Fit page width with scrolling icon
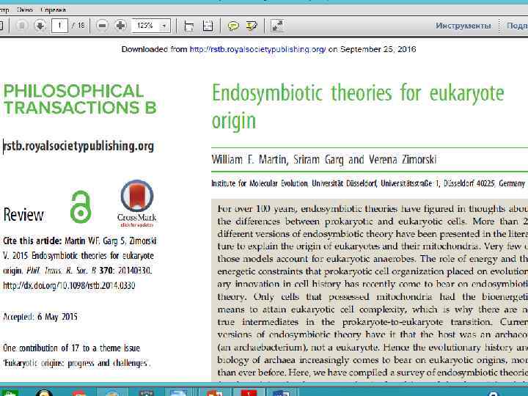This screenshot has height=396, width=528. 189,26
